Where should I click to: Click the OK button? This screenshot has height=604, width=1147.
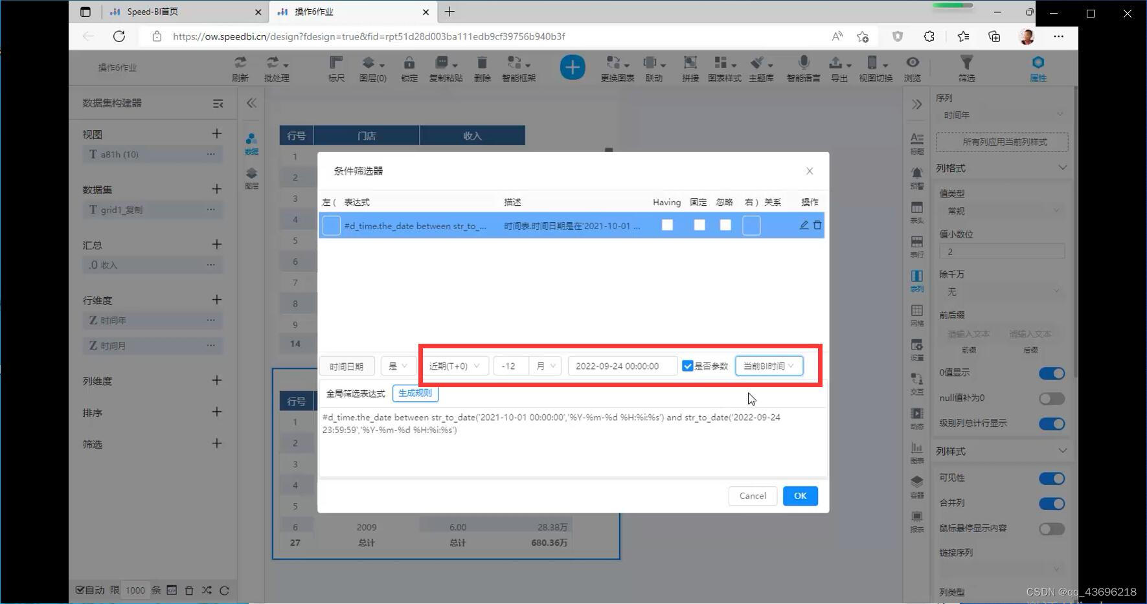point(801,496)
